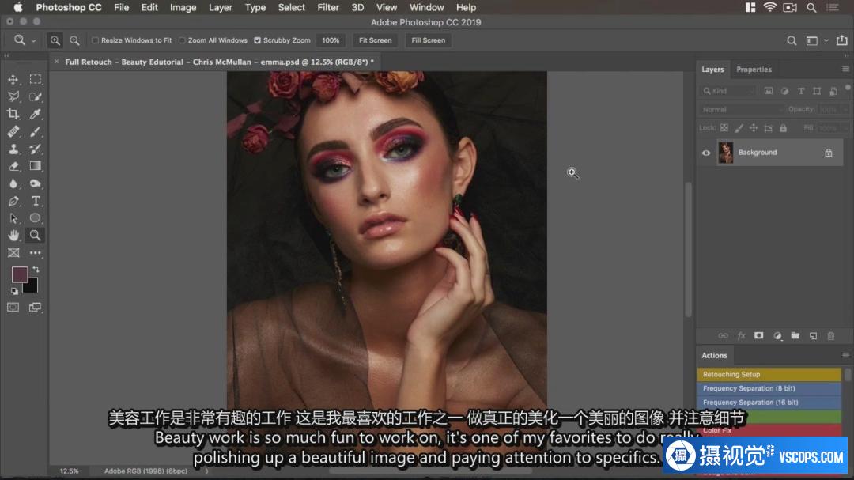
Task: Toggle Quick Mask mode
Action: 13,308
